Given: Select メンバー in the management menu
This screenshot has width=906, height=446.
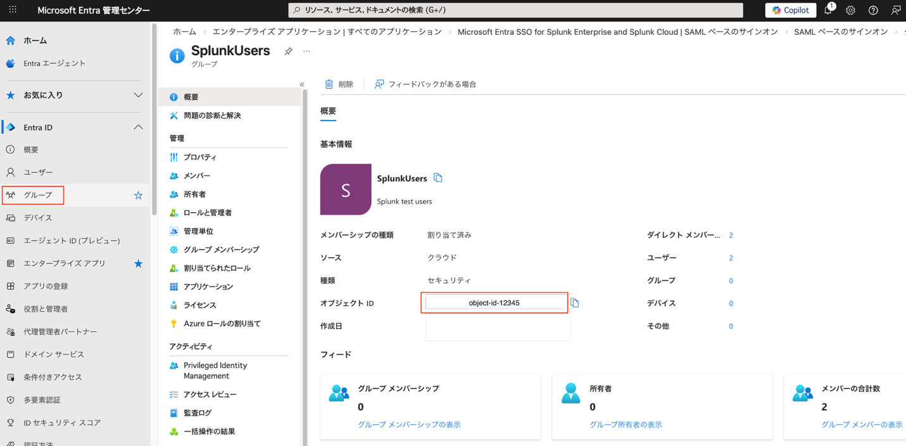Looking at the screenshot, I should pyautogui.click(x=196, y=175).
